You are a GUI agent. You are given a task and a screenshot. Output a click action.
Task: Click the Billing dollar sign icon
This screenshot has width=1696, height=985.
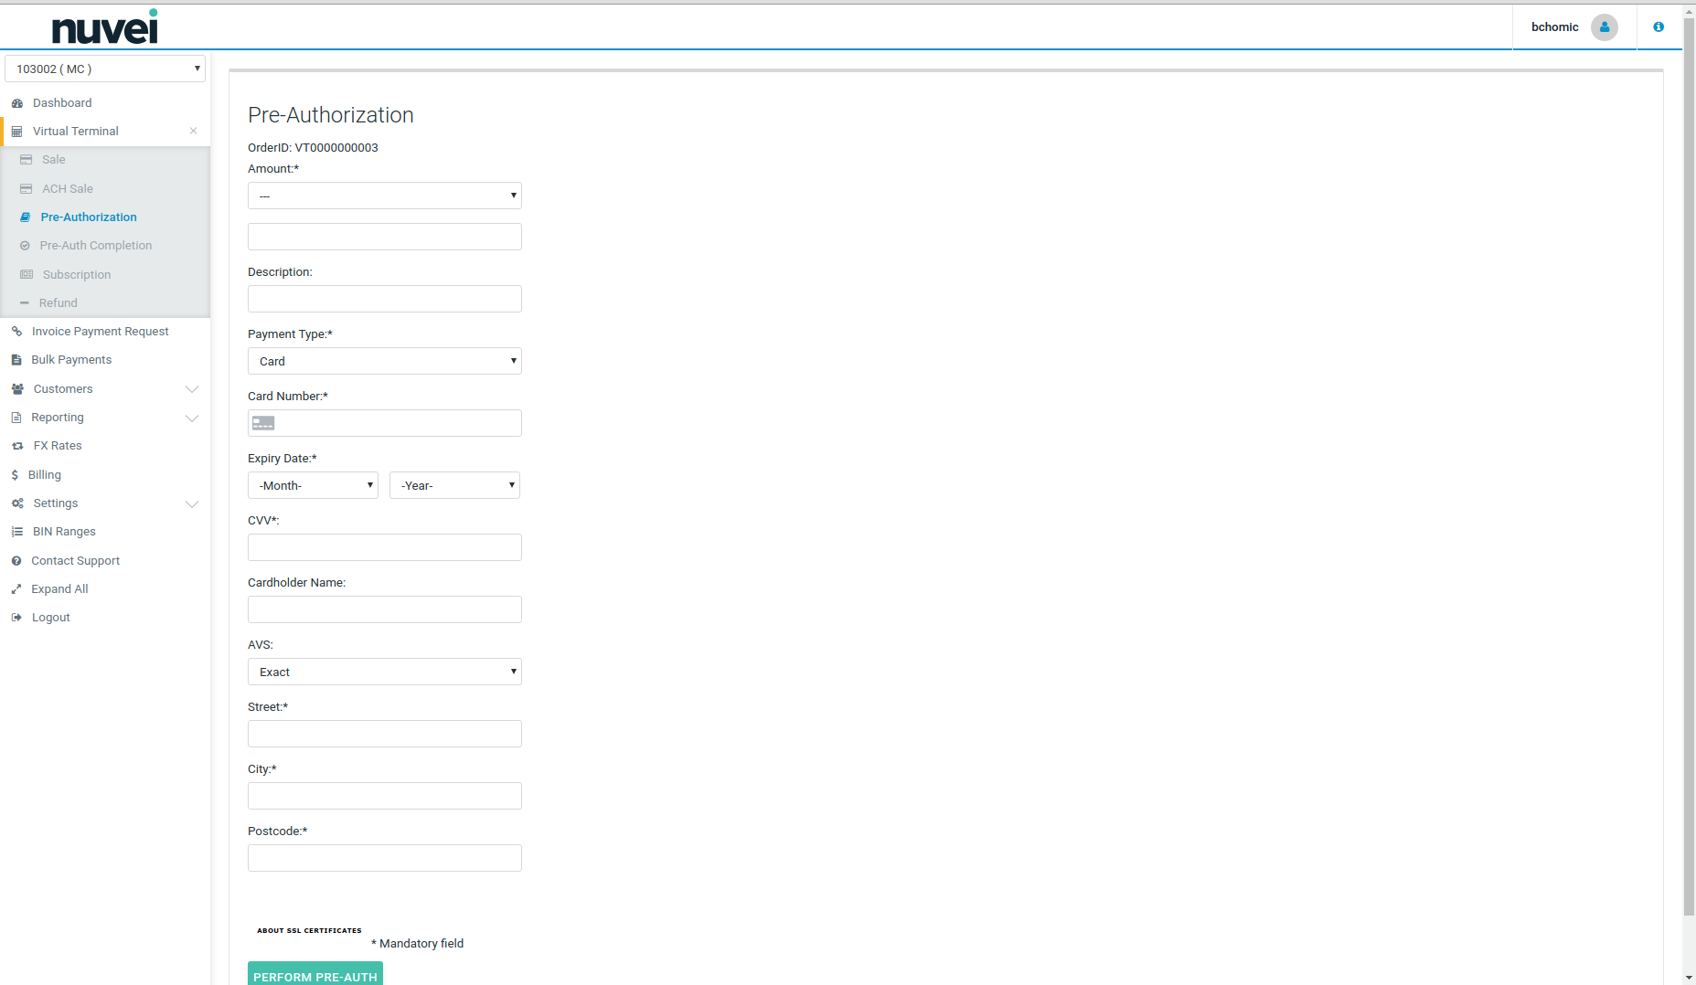15,475
